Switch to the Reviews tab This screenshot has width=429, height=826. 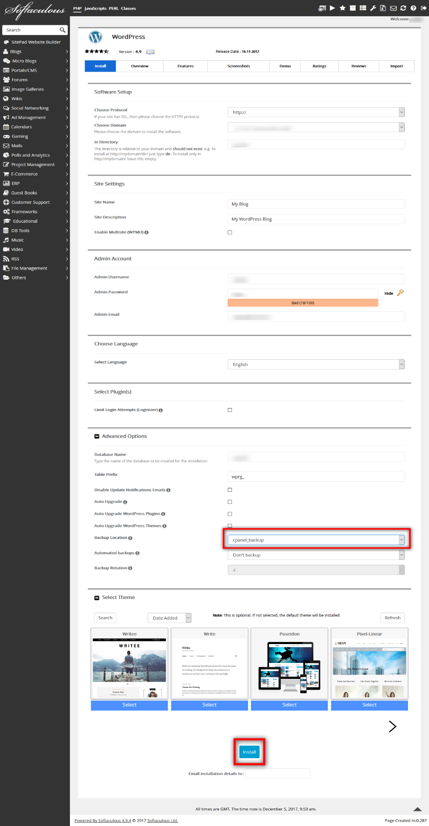(359, 66)
